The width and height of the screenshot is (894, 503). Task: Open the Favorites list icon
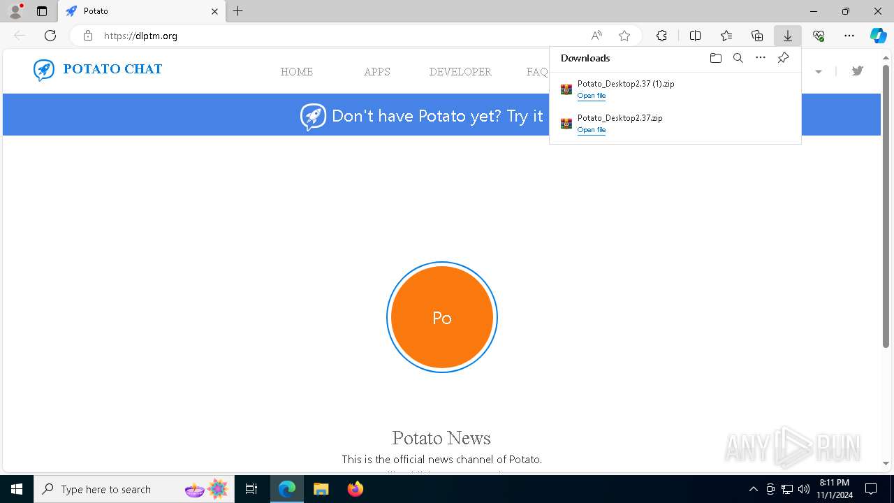pyautogui.click(x=726, y=36)
